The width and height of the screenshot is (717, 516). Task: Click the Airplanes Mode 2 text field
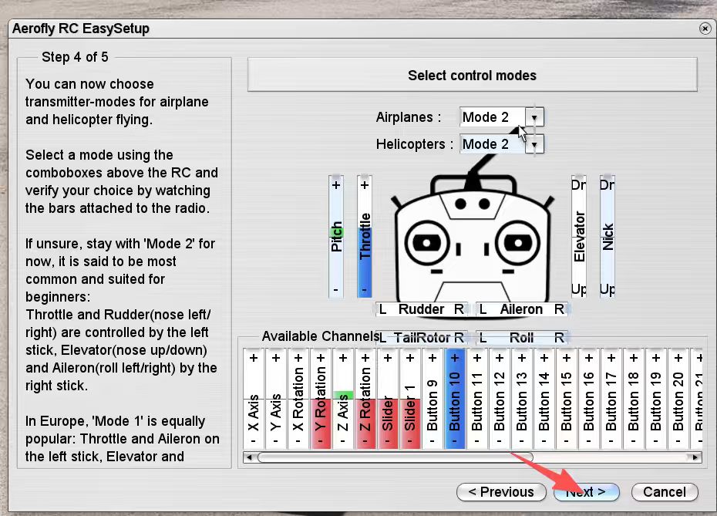[x=492, y=117]
